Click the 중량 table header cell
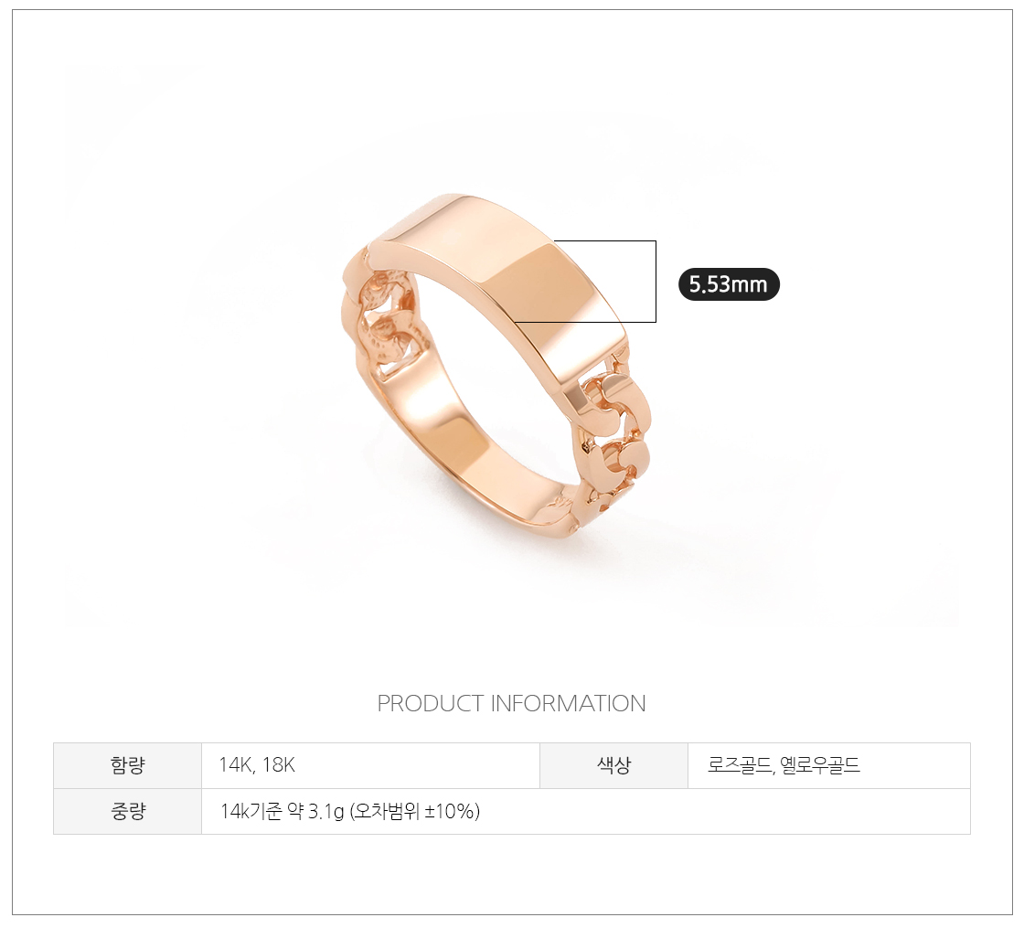Image resolution: width=1024 pixels, height=928 pixels. click(127, 811)
